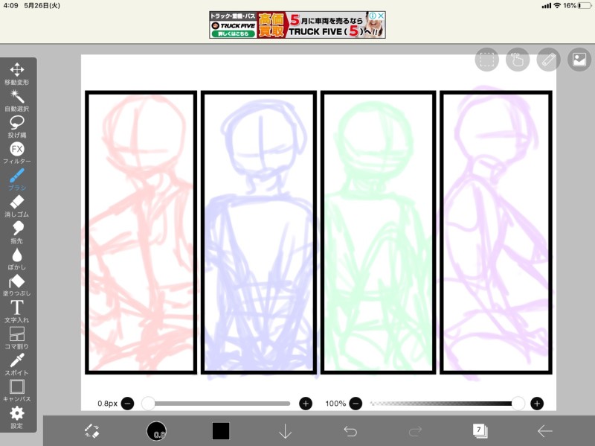Open Settings (設定) gear

[16, 418]
